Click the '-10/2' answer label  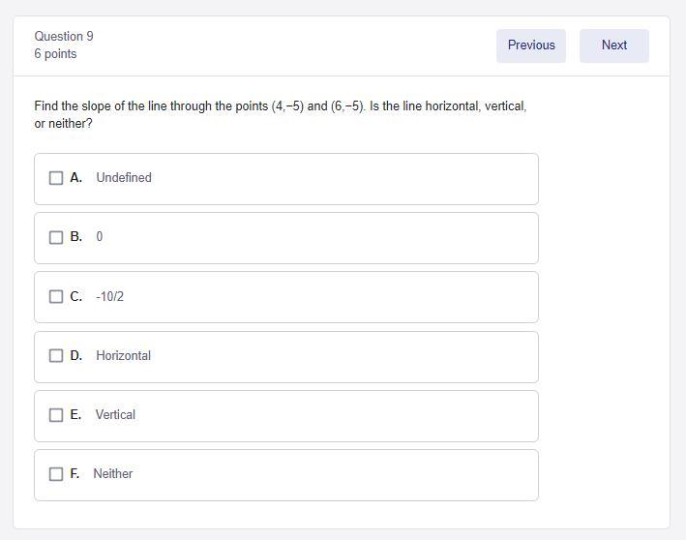[110, 297]
